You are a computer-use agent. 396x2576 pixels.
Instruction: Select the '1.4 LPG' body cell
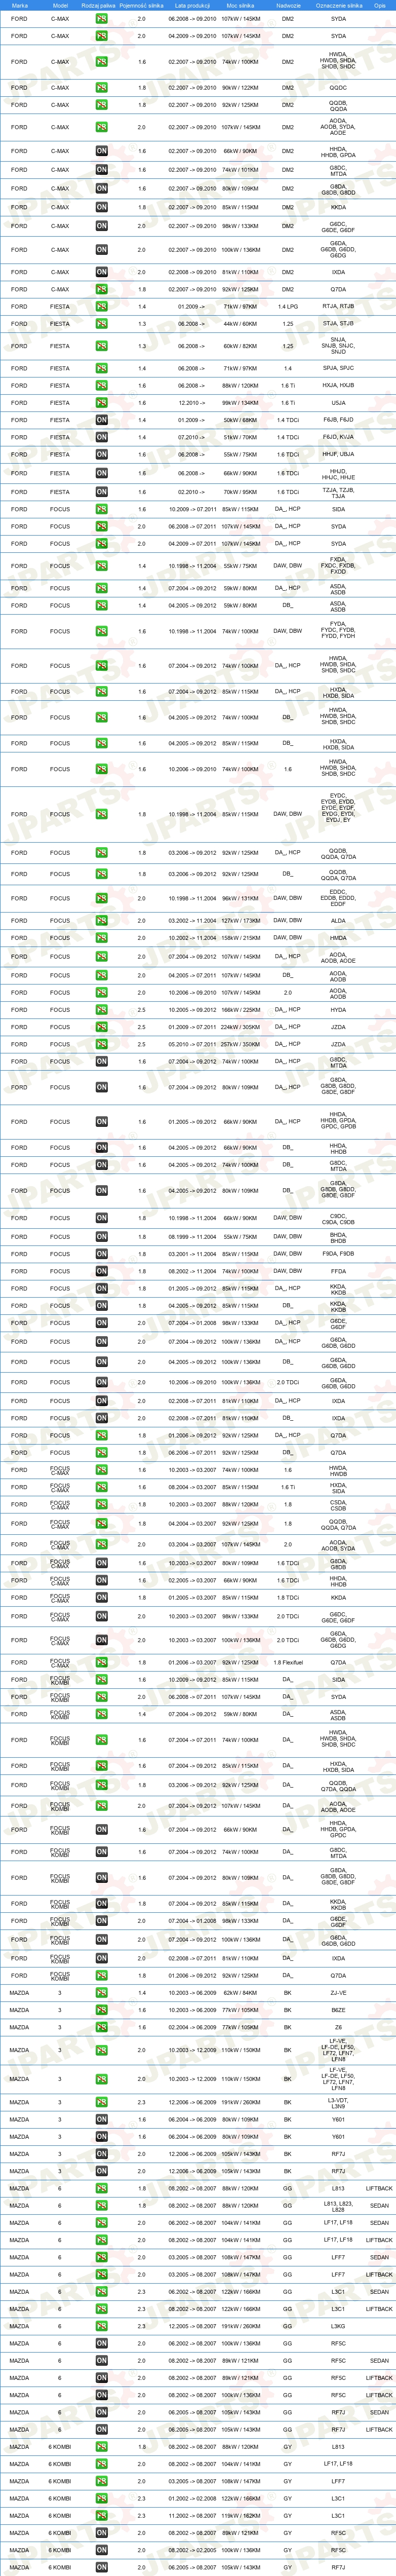point(288,307)
